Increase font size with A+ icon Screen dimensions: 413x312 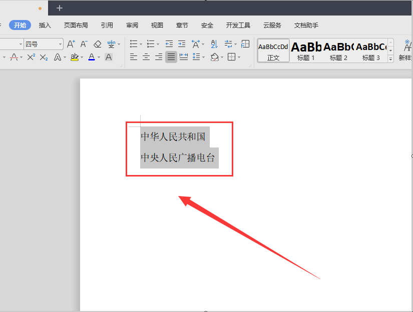point(71,44)
